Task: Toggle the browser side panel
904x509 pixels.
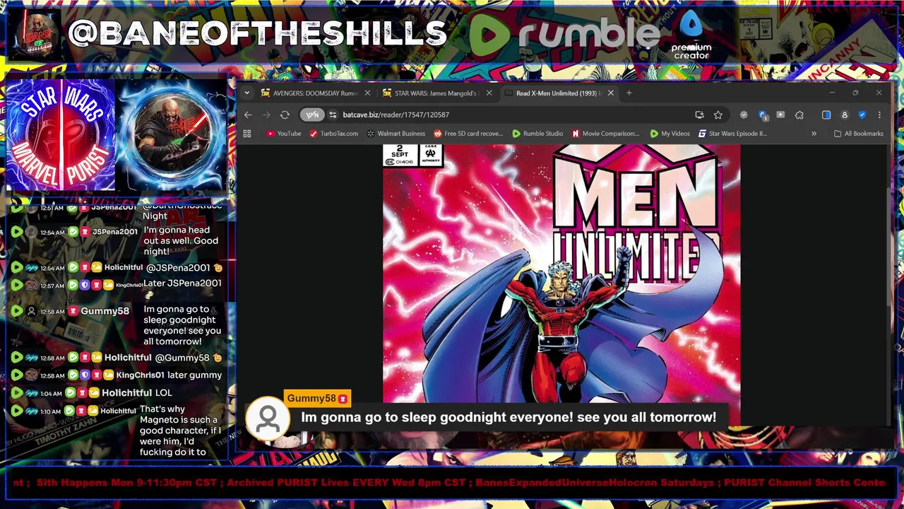Action: pos(826,115)
